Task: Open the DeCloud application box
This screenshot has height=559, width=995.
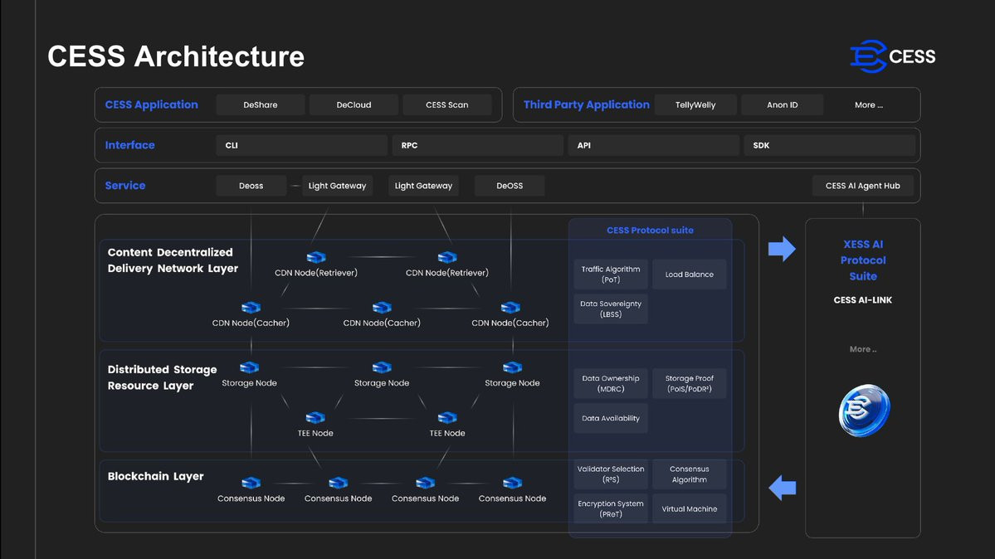Action: (354, 105)
